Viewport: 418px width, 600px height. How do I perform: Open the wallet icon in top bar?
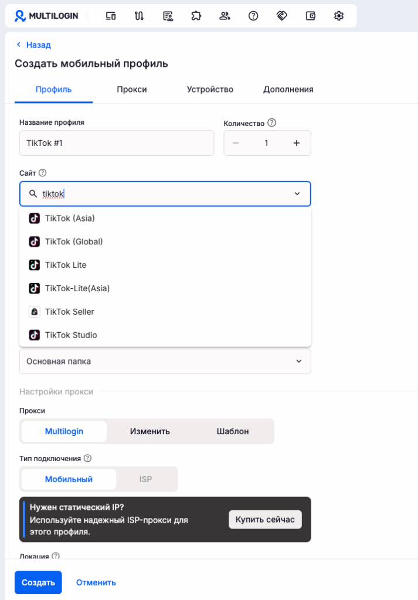[x=311, y=16]
